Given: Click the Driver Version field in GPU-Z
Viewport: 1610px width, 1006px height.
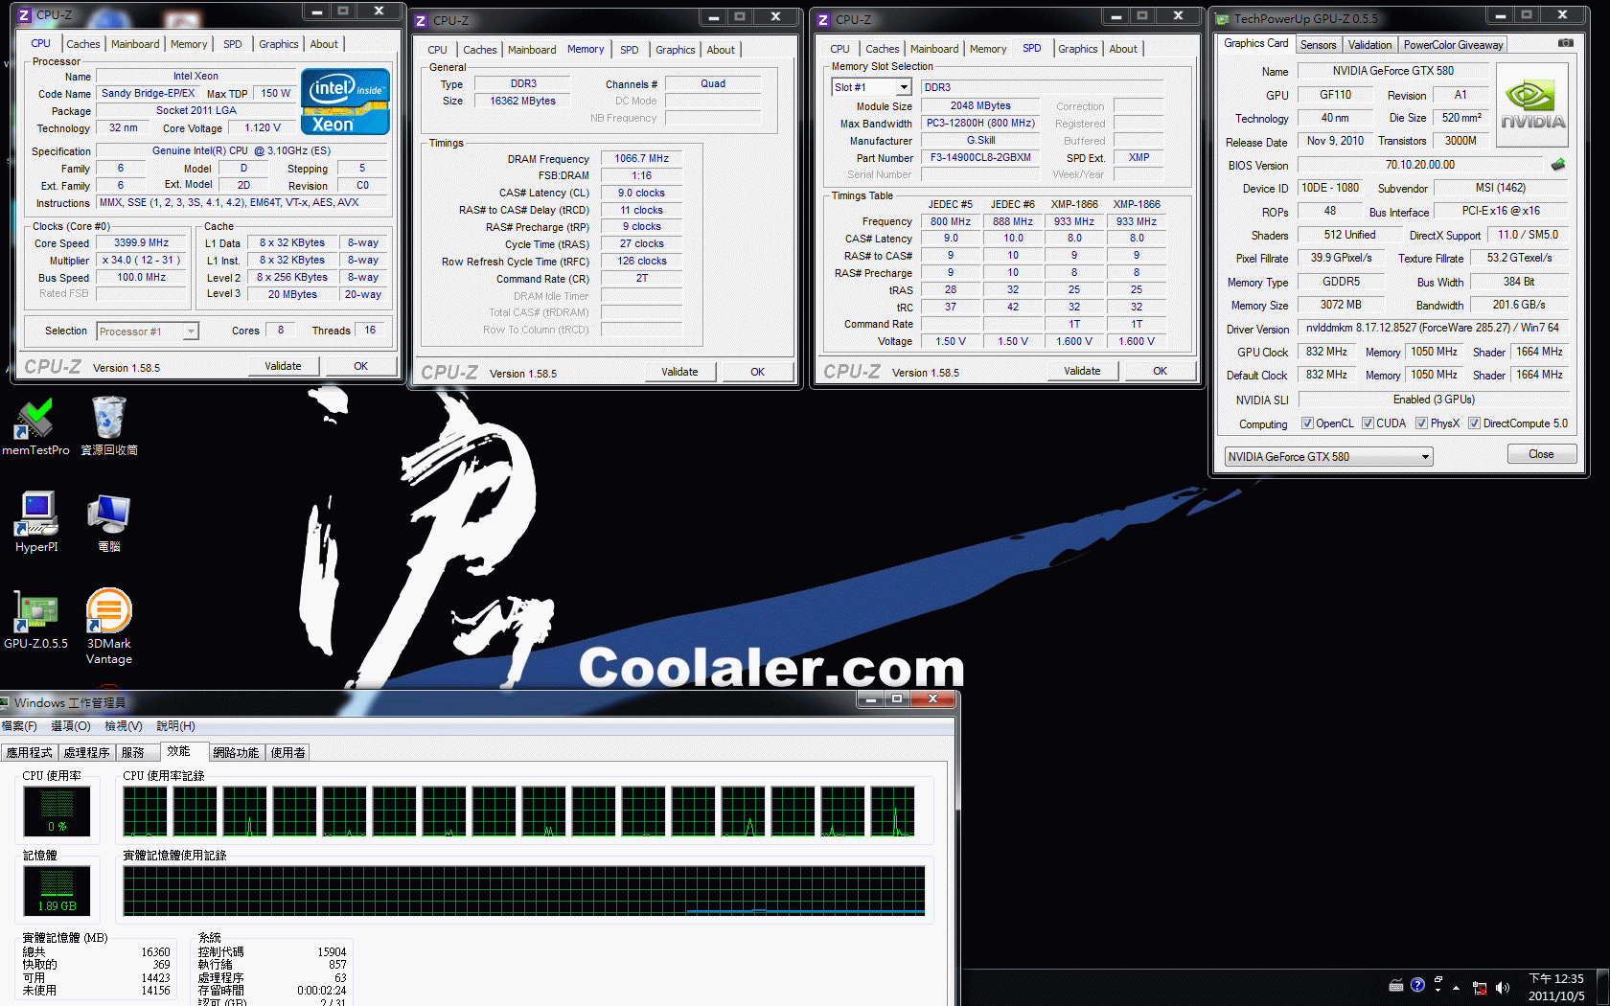Looking at the screenshot, I should tap(1433, 328).
